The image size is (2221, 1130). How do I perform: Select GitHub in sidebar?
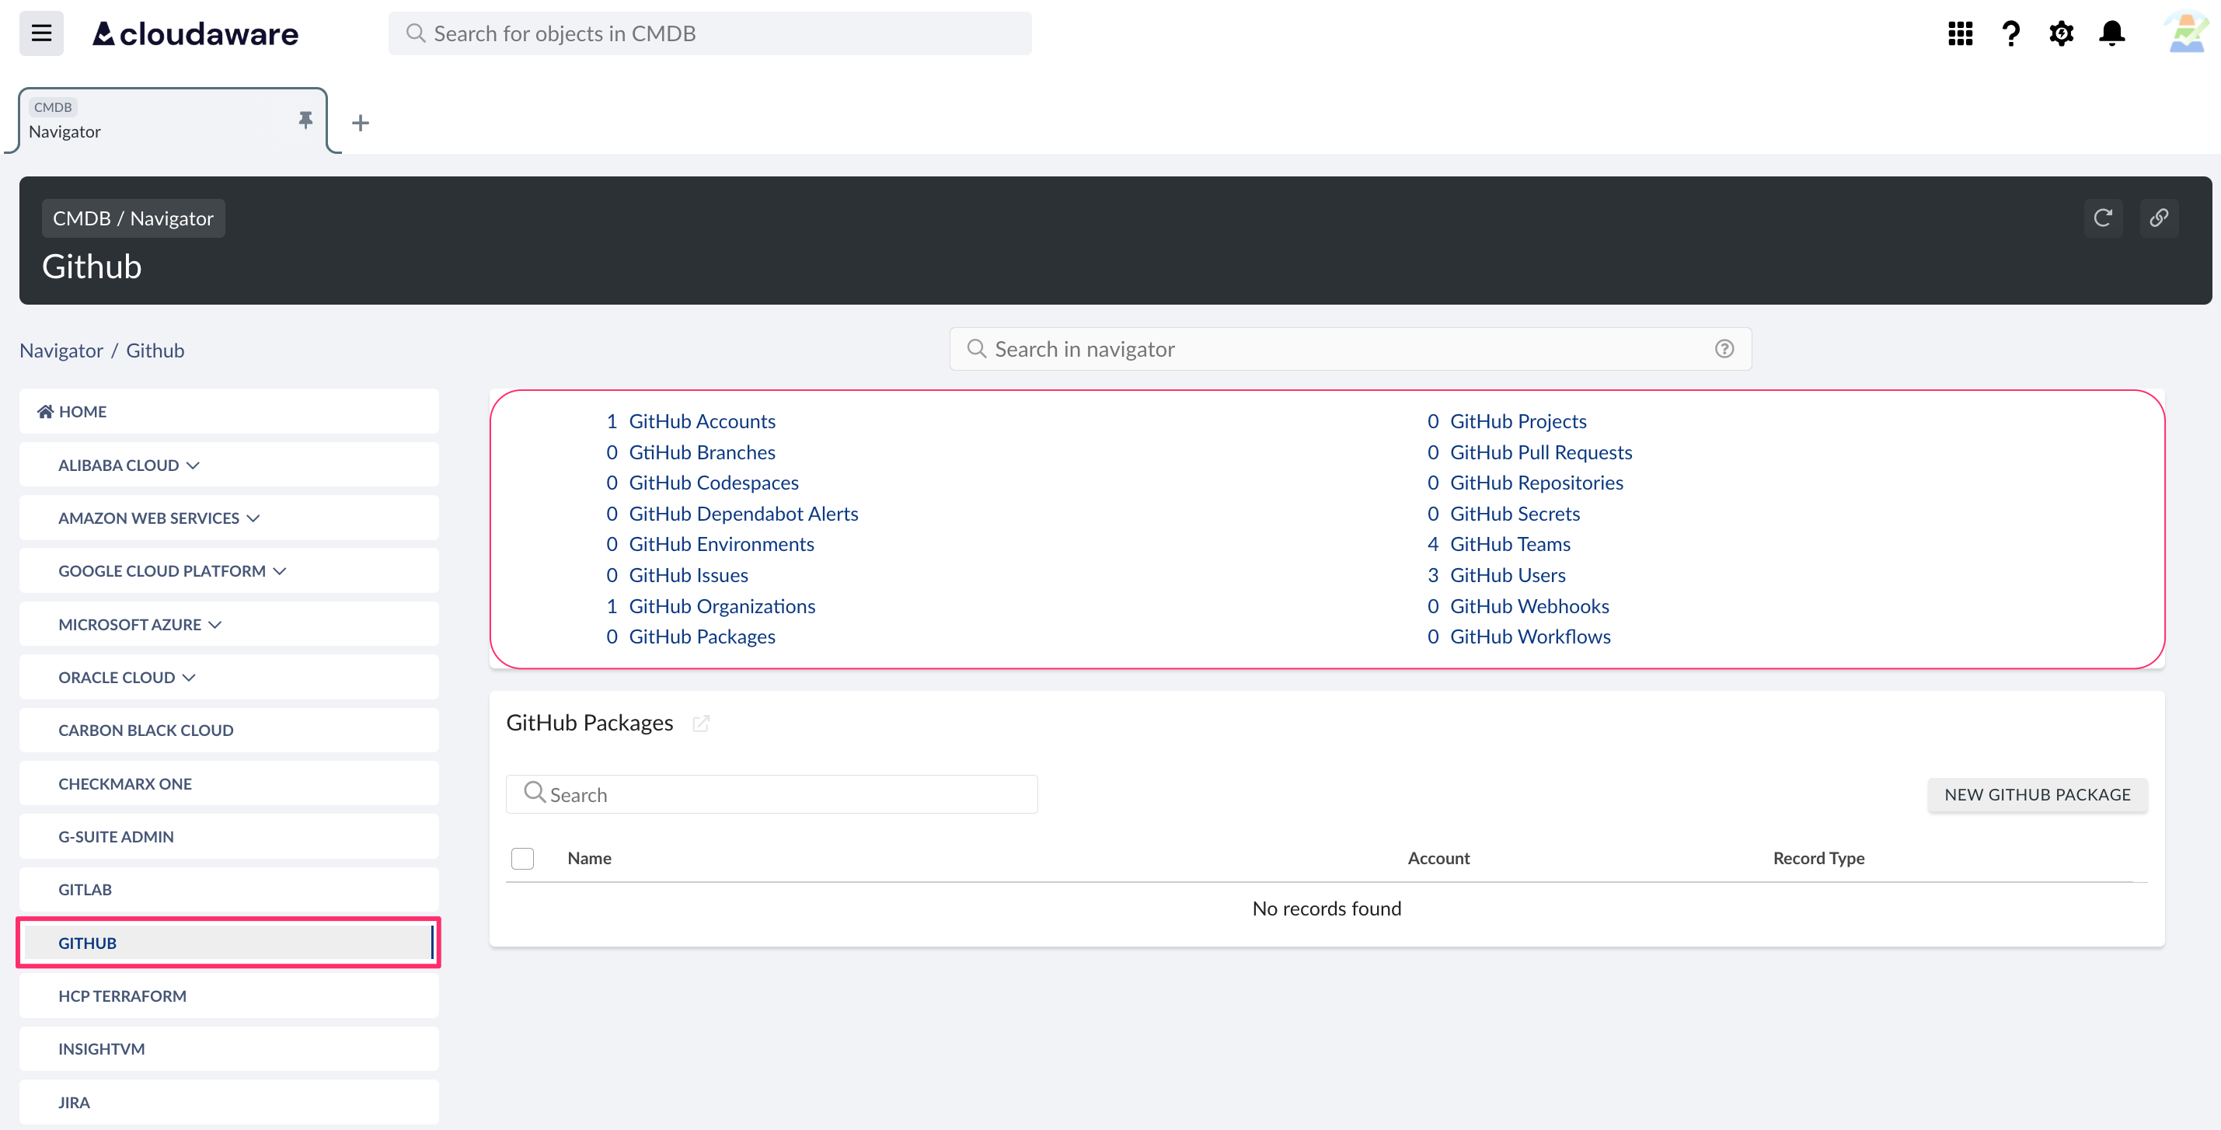[229, 942]
